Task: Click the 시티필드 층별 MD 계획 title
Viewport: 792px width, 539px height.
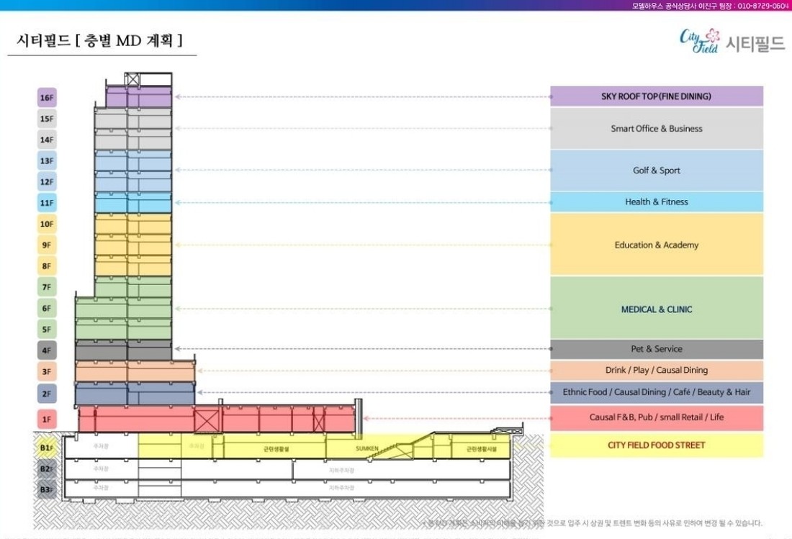Action: [x=99, y=40]
